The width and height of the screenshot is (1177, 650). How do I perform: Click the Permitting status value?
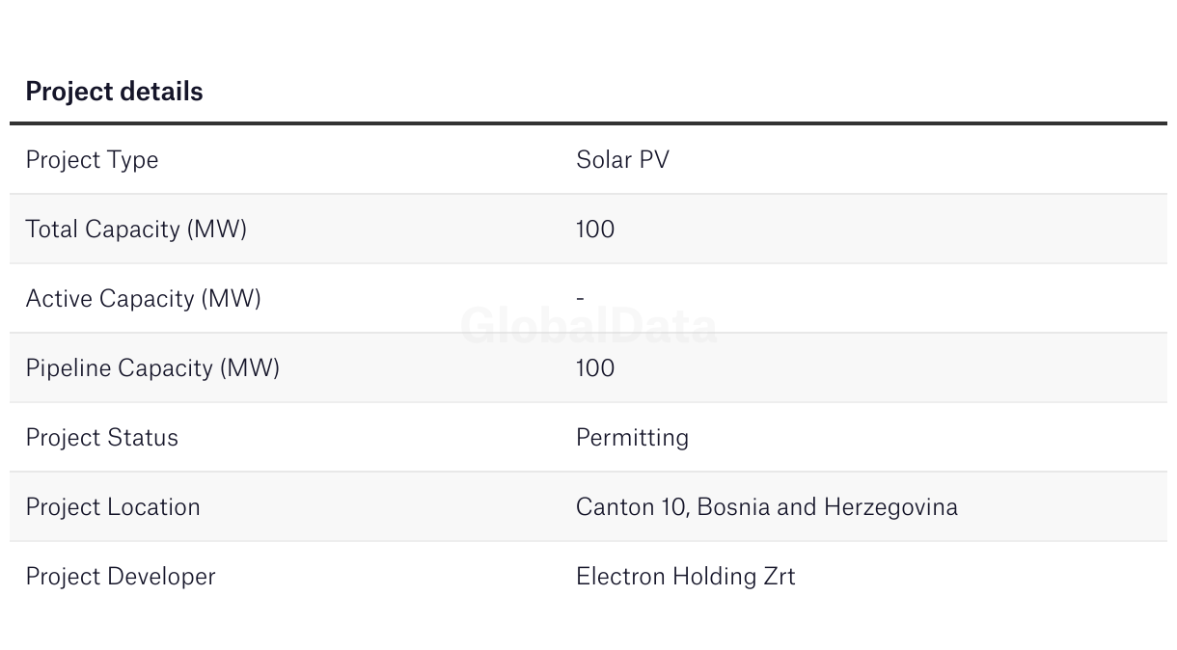pos(632,438)
